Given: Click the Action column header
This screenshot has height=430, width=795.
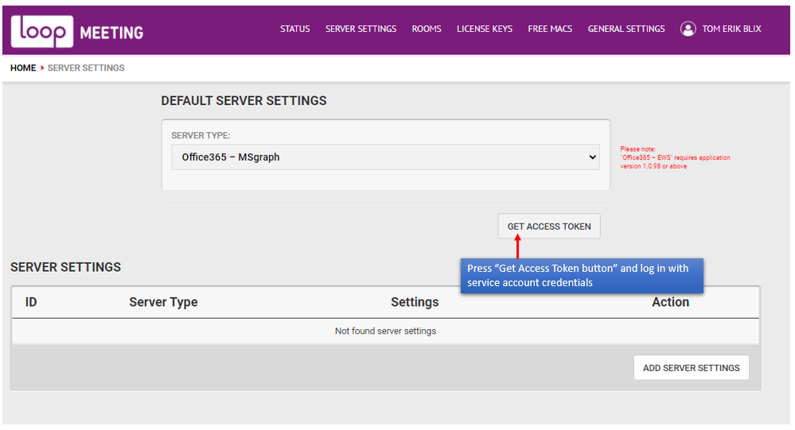Looking at the screenshot, I should click(670, 302).
